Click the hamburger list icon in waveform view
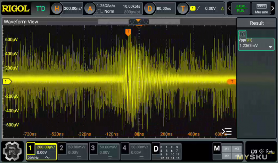 click(227, 132)
